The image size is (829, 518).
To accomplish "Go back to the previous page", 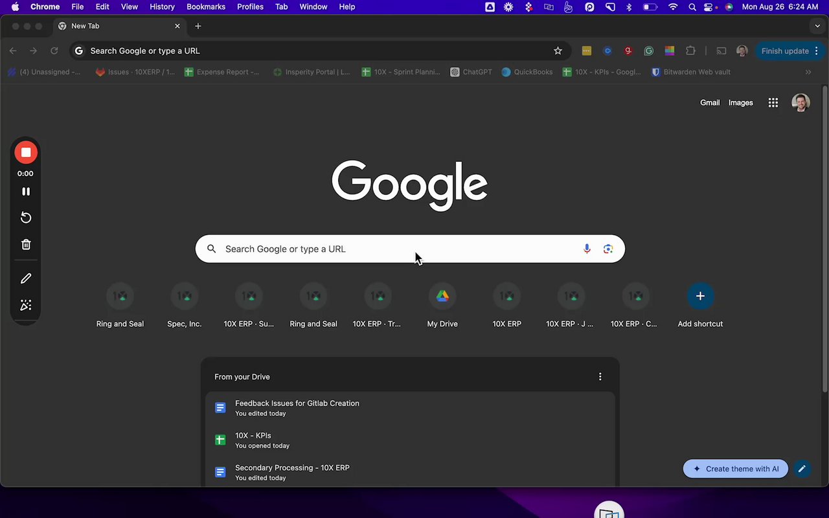I will point(13,51).
